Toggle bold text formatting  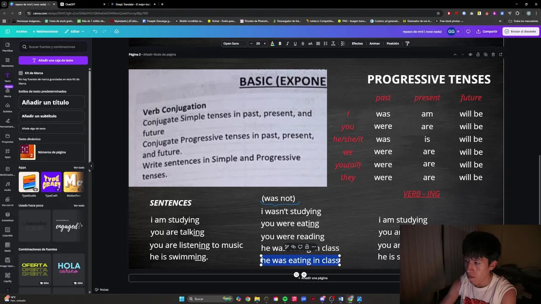pos(280,43)
